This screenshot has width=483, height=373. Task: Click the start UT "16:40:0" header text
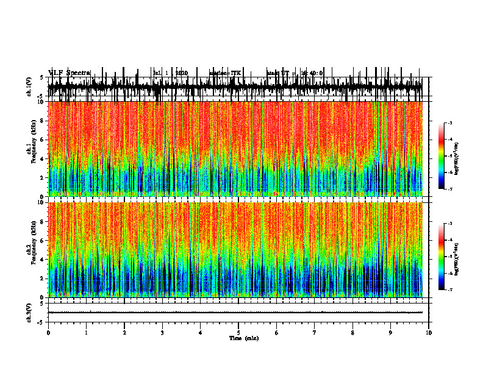point(312,73)
